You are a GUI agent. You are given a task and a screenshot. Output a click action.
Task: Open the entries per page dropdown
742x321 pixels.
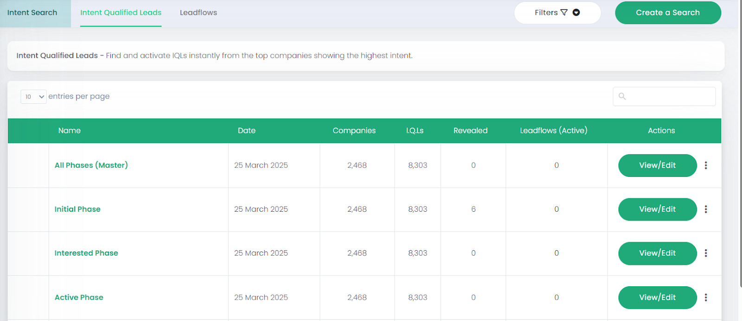pos(34,96)
